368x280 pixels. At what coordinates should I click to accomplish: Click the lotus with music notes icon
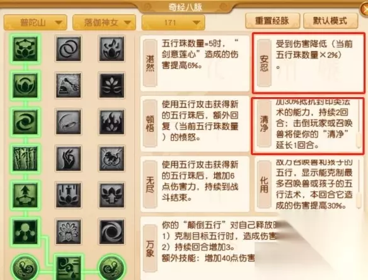point(112,49)
